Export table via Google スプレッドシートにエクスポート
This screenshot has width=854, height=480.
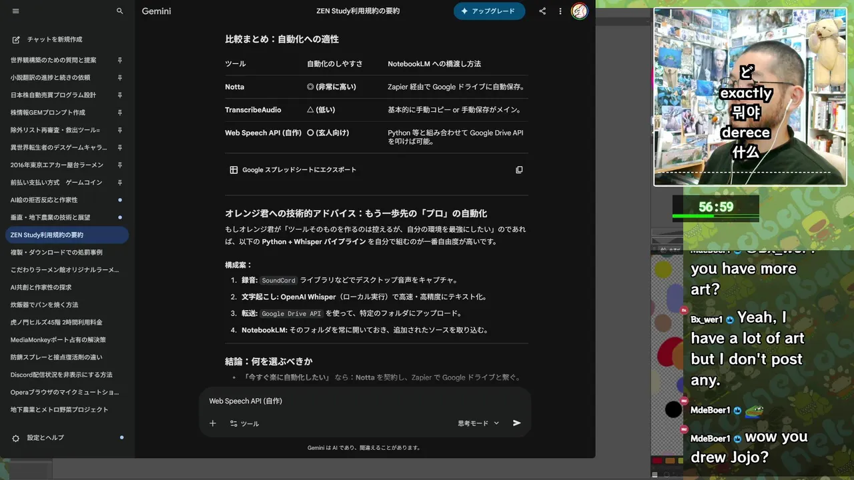[293, 170]
